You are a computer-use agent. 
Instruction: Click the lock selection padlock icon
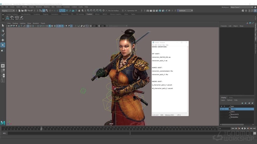[x=79, y=10]
